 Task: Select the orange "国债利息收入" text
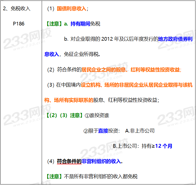pyautogui.click(x=72, y=9)
